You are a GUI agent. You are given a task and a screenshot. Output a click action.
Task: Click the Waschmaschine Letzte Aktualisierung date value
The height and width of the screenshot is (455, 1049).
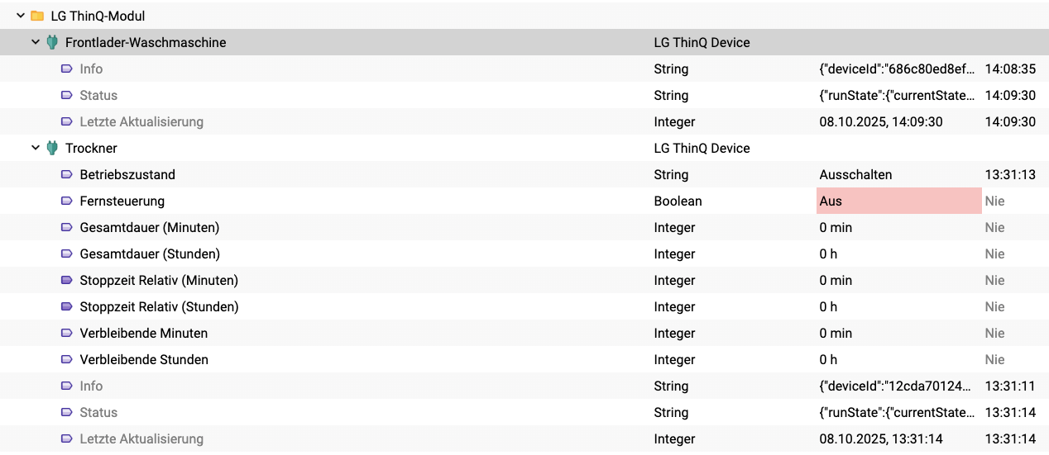[880, 121]
